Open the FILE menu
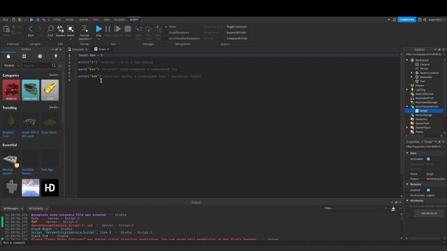 (x=6, y=20)
